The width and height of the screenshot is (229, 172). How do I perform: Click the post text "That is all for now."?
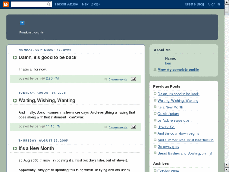[x=32, y=69]
